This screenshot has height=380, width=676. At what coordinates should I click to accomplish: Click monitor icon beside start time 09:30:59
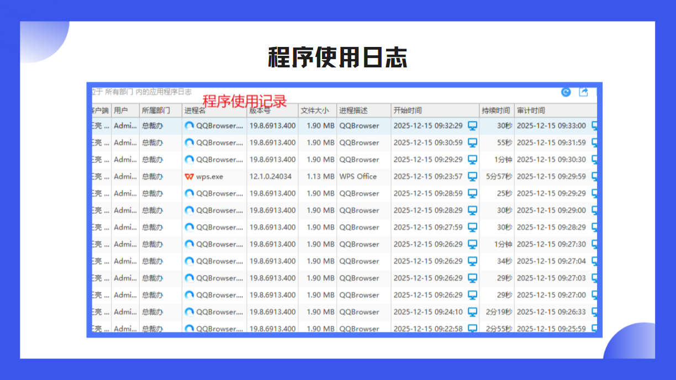point(472,142)
